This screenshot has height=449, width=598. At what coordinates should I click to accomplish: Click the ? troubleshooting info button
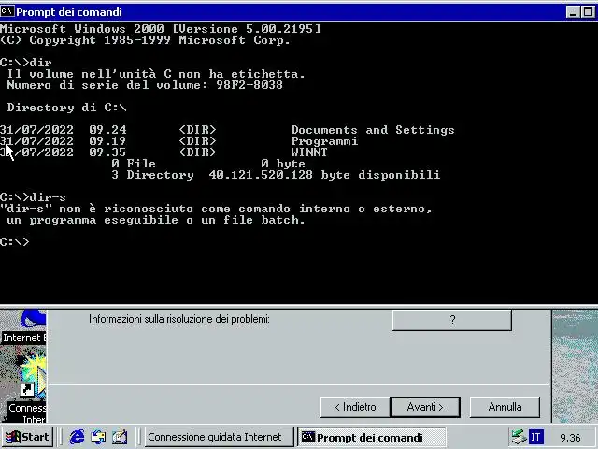[452, 320]
